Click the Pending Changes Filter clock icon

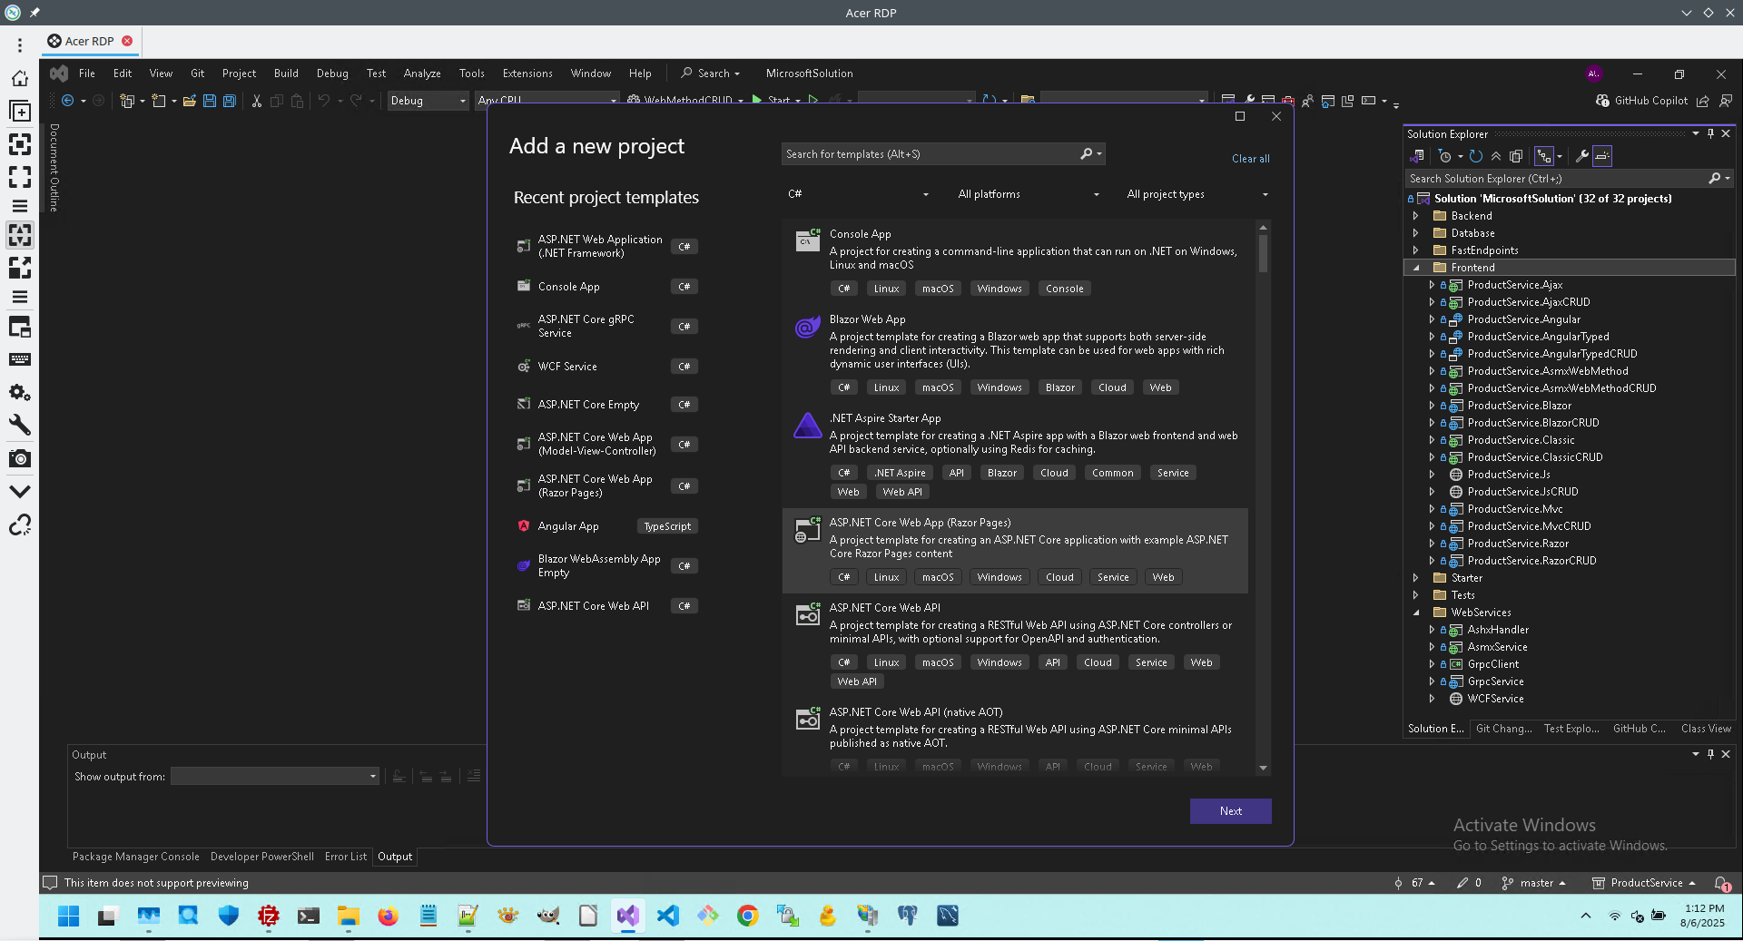tap(1445, 156)
